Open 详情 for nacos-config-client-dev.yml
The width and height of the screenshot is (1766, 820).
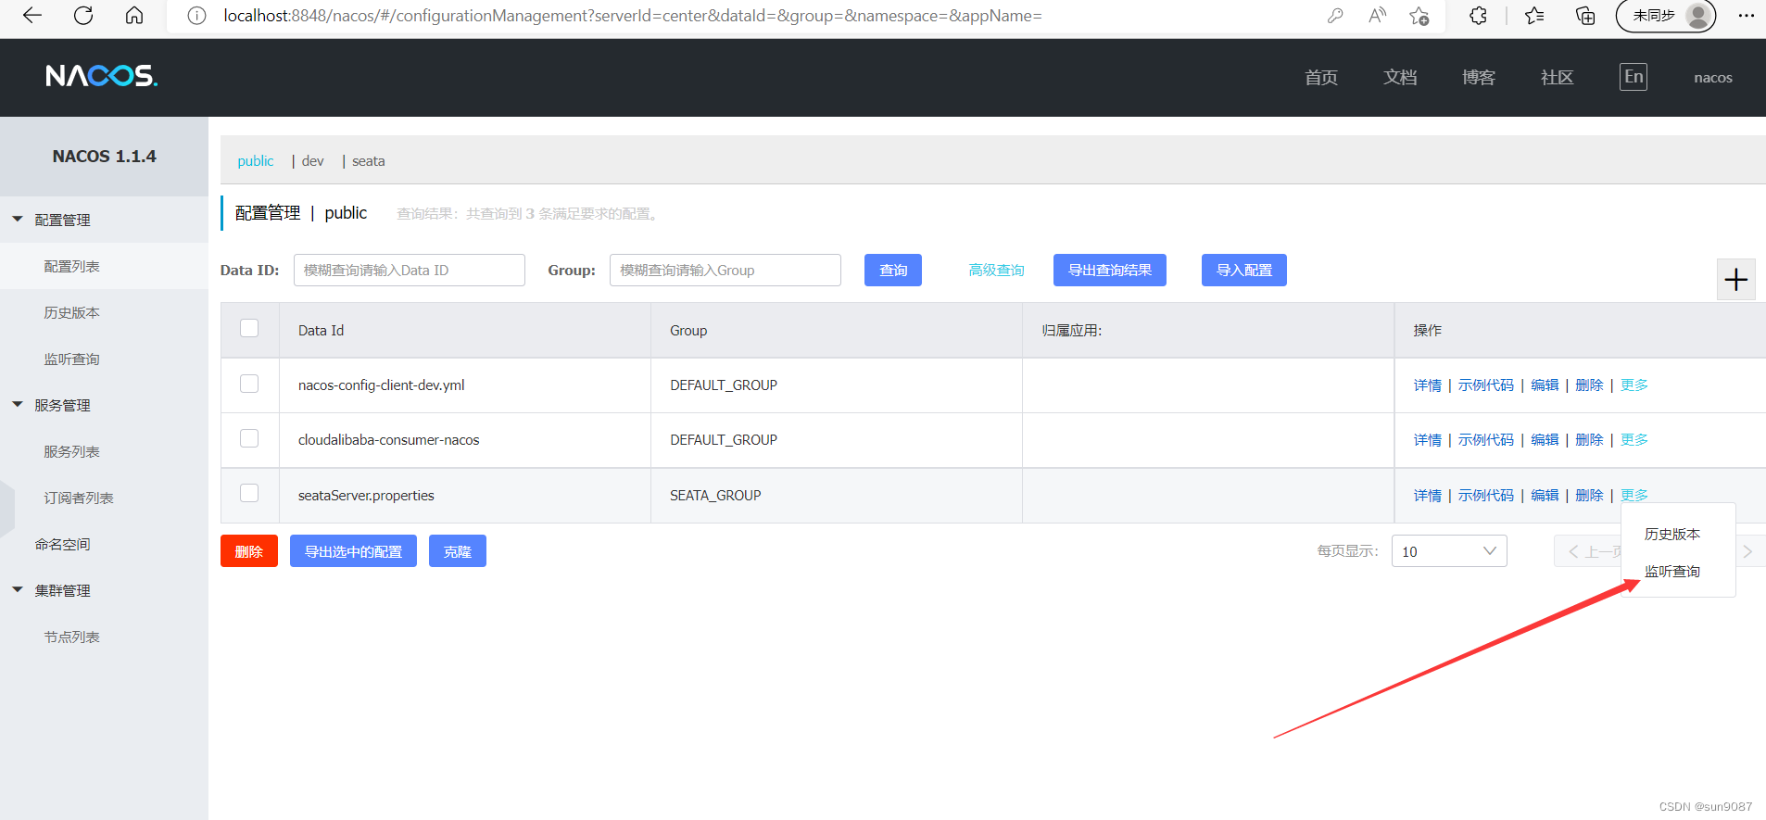pos(1428,385)
